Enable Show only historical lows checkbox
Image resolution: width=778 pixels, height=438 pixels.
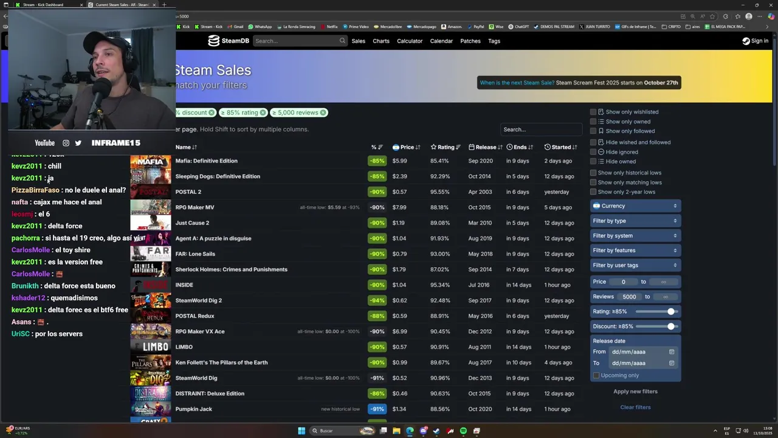pyautogui.click(x=593, y=173)
